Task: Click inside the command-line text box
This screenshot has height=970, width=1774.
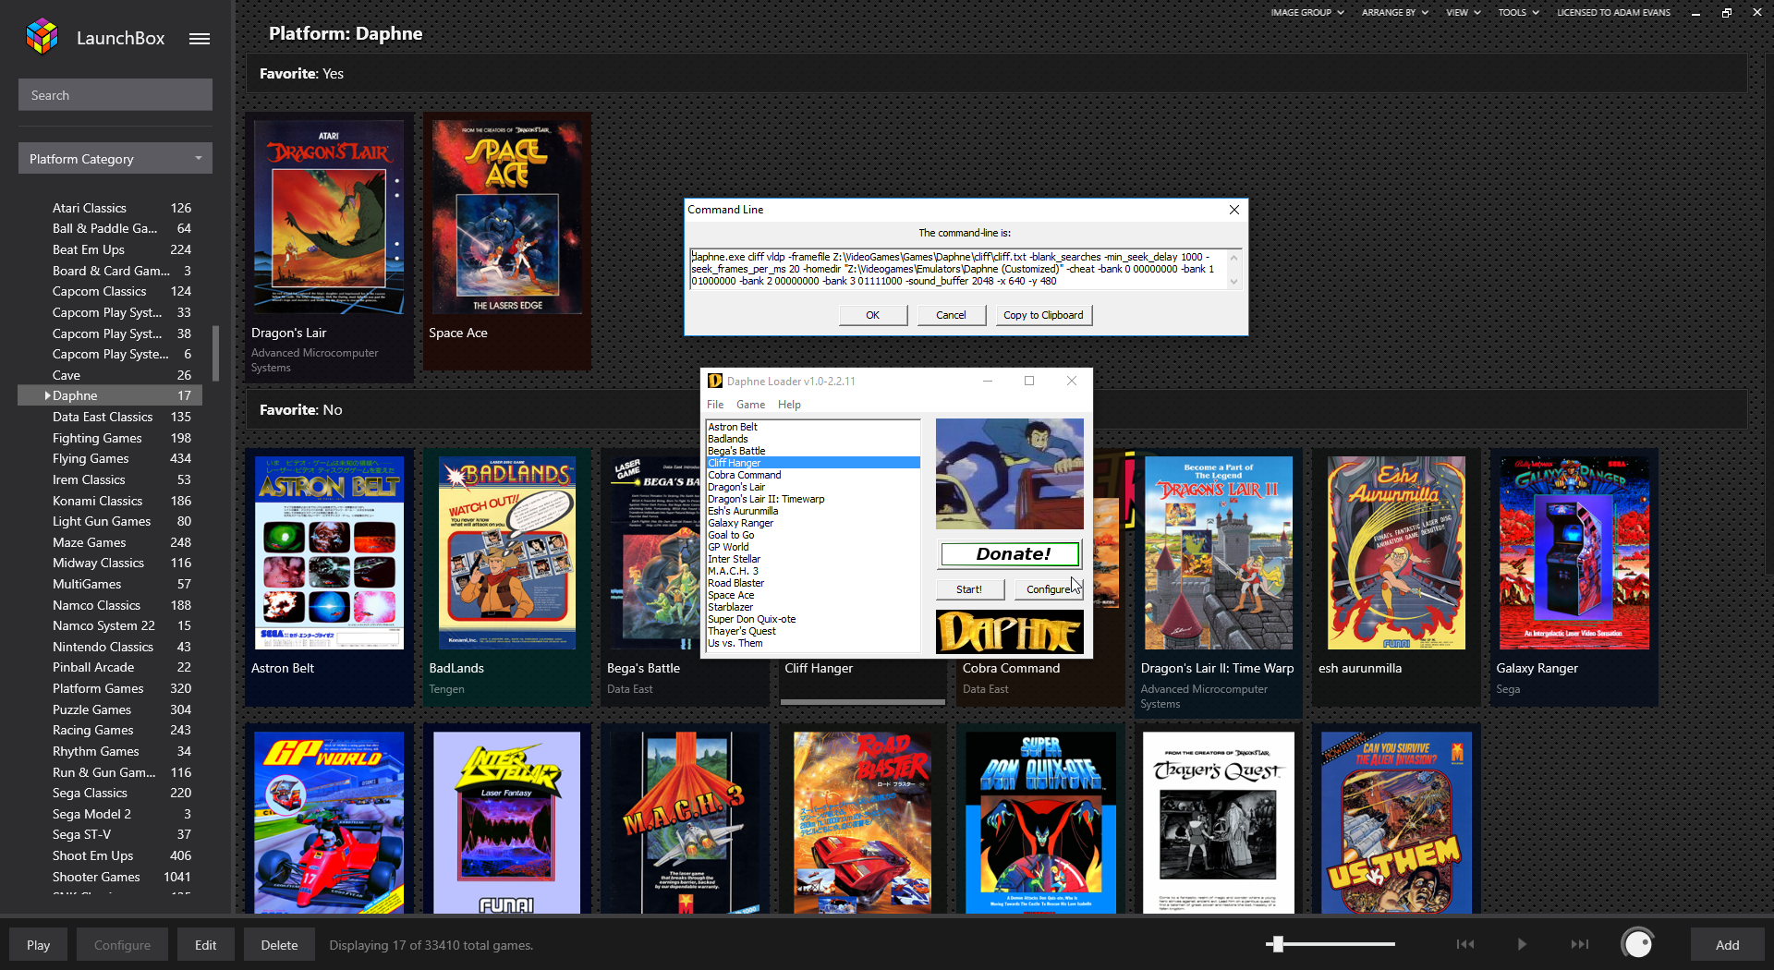Action: (957, 269)
